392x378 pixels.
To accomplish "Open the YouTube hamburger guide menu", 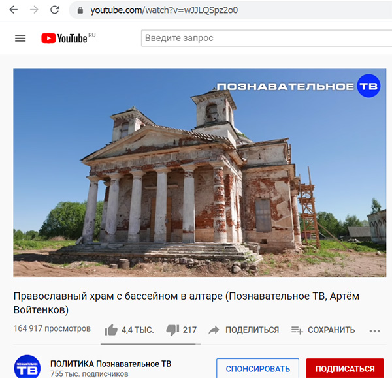I will pos(20,39).
